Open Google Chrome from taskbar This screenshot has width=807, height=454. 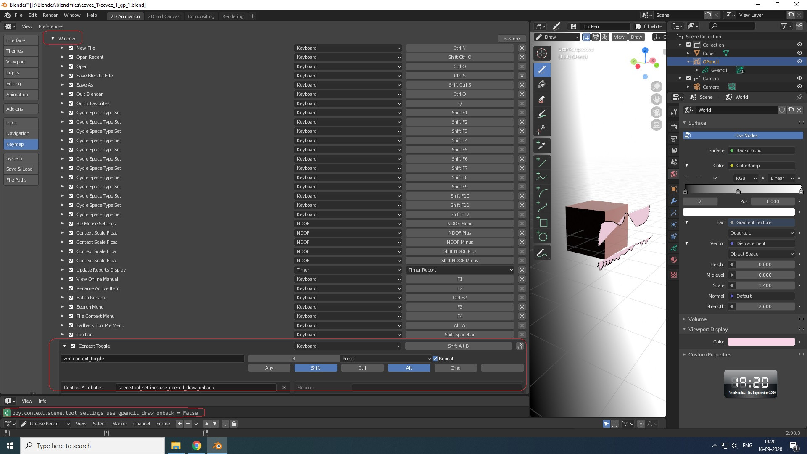click(x=197, y=446)
